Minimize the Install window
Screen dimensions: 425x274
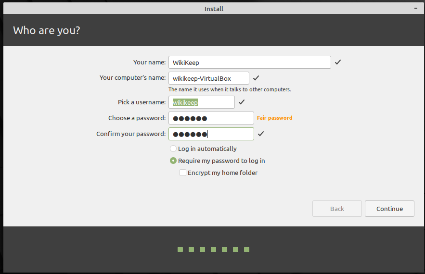(416, 8)
